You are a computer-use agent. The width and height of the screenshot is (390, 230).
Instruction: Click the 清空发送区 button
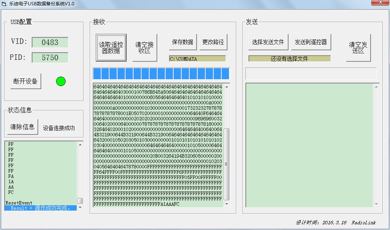click(358, 48)
